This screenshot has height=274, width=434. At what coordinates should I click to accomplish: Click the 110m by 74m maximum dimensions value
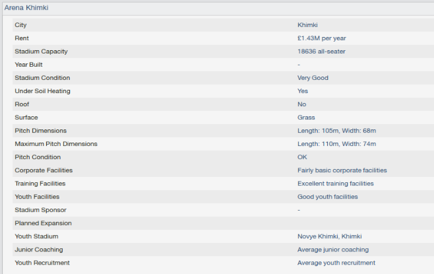[336, 144]
